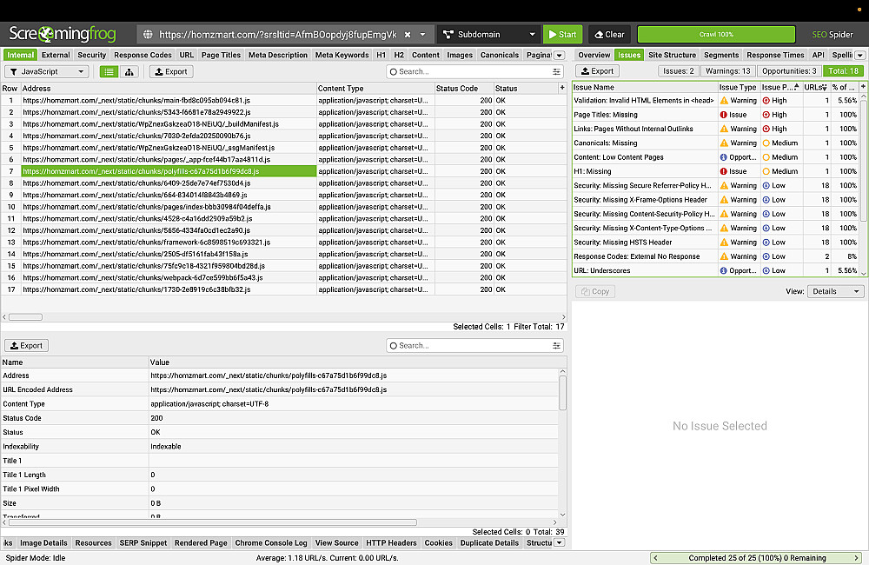Open the Response Times tab
This screenshot has width=869, height=565.
click(x=775, y=55)
